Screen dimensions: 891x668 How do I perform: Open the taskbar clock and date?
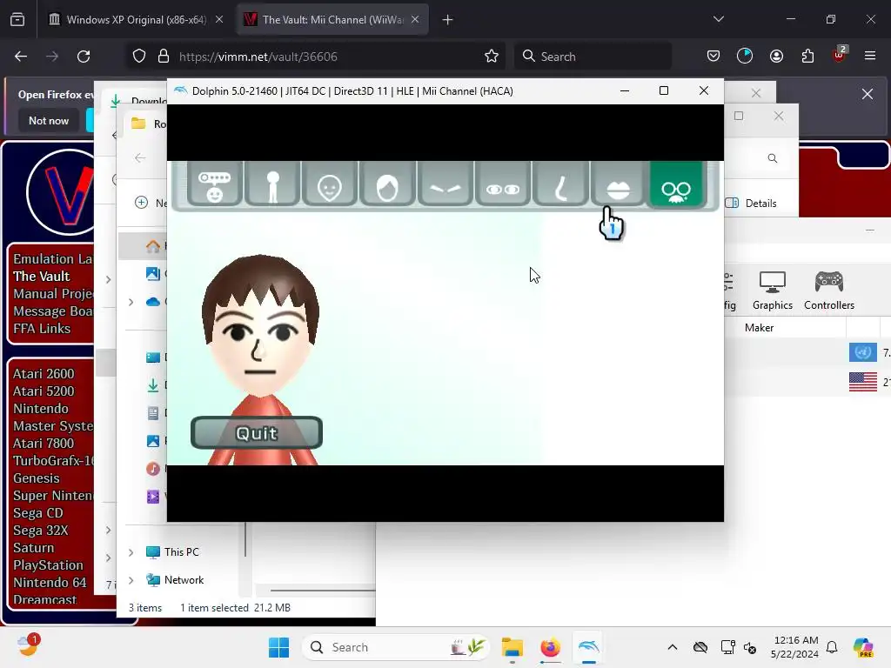pos(794,647)
